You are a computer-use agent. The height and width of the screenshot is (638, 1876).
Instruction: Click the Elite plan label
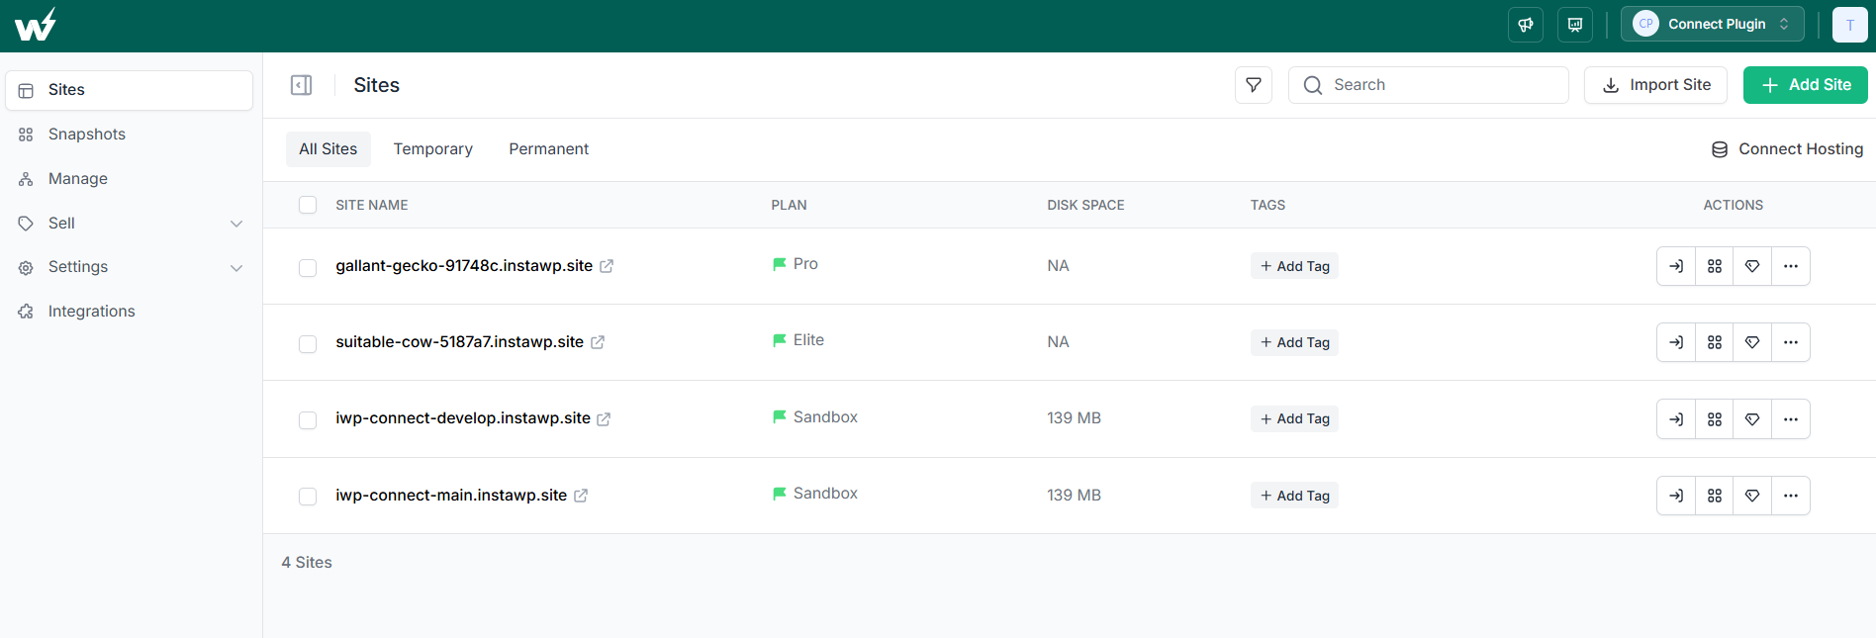tap(808, 340)
